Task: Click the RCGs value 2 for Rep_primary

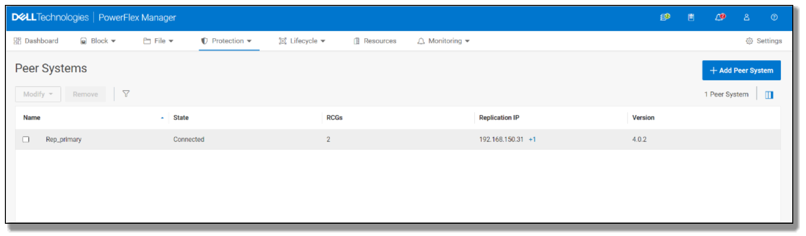Action: [x=328, y=140]
